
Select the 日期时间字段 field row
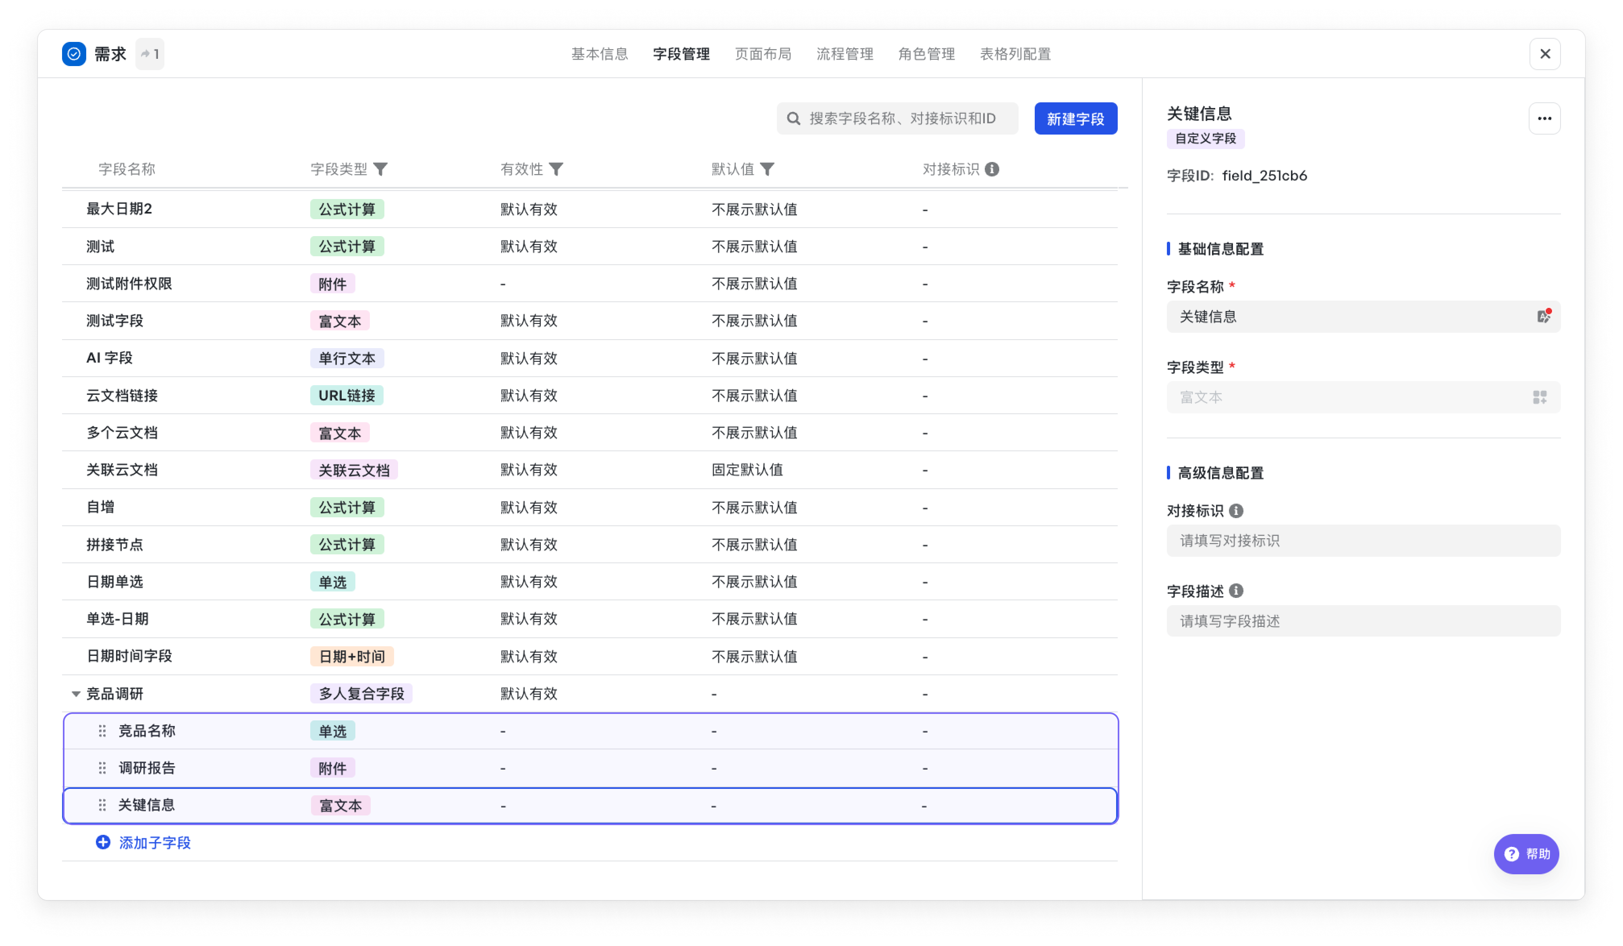click(x=589, y=656)
